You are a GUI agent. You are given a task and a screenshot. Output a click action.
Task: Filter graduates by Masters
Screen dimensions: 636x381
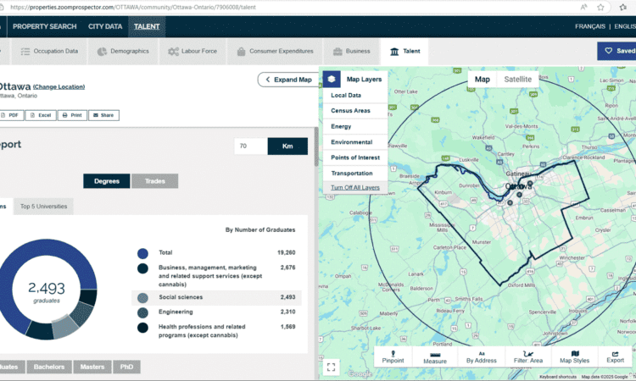[92, 367]
